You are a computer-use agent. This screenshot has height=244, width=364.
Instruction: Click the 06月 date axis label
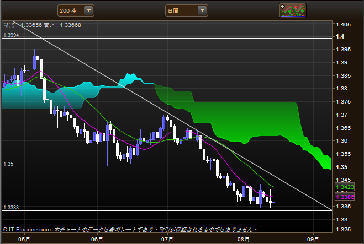(97, 240)
